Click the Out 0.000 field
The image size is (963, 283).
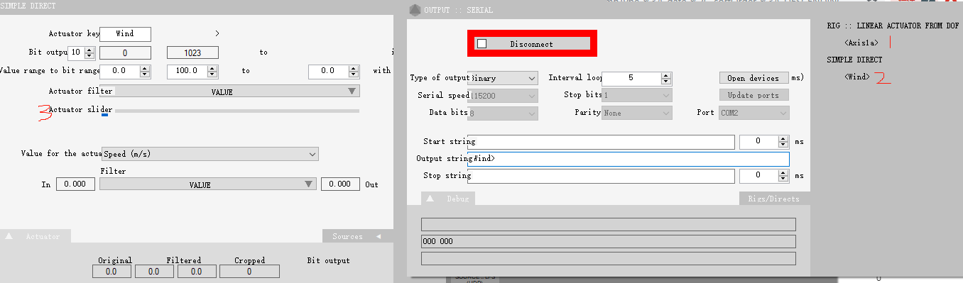340,184
